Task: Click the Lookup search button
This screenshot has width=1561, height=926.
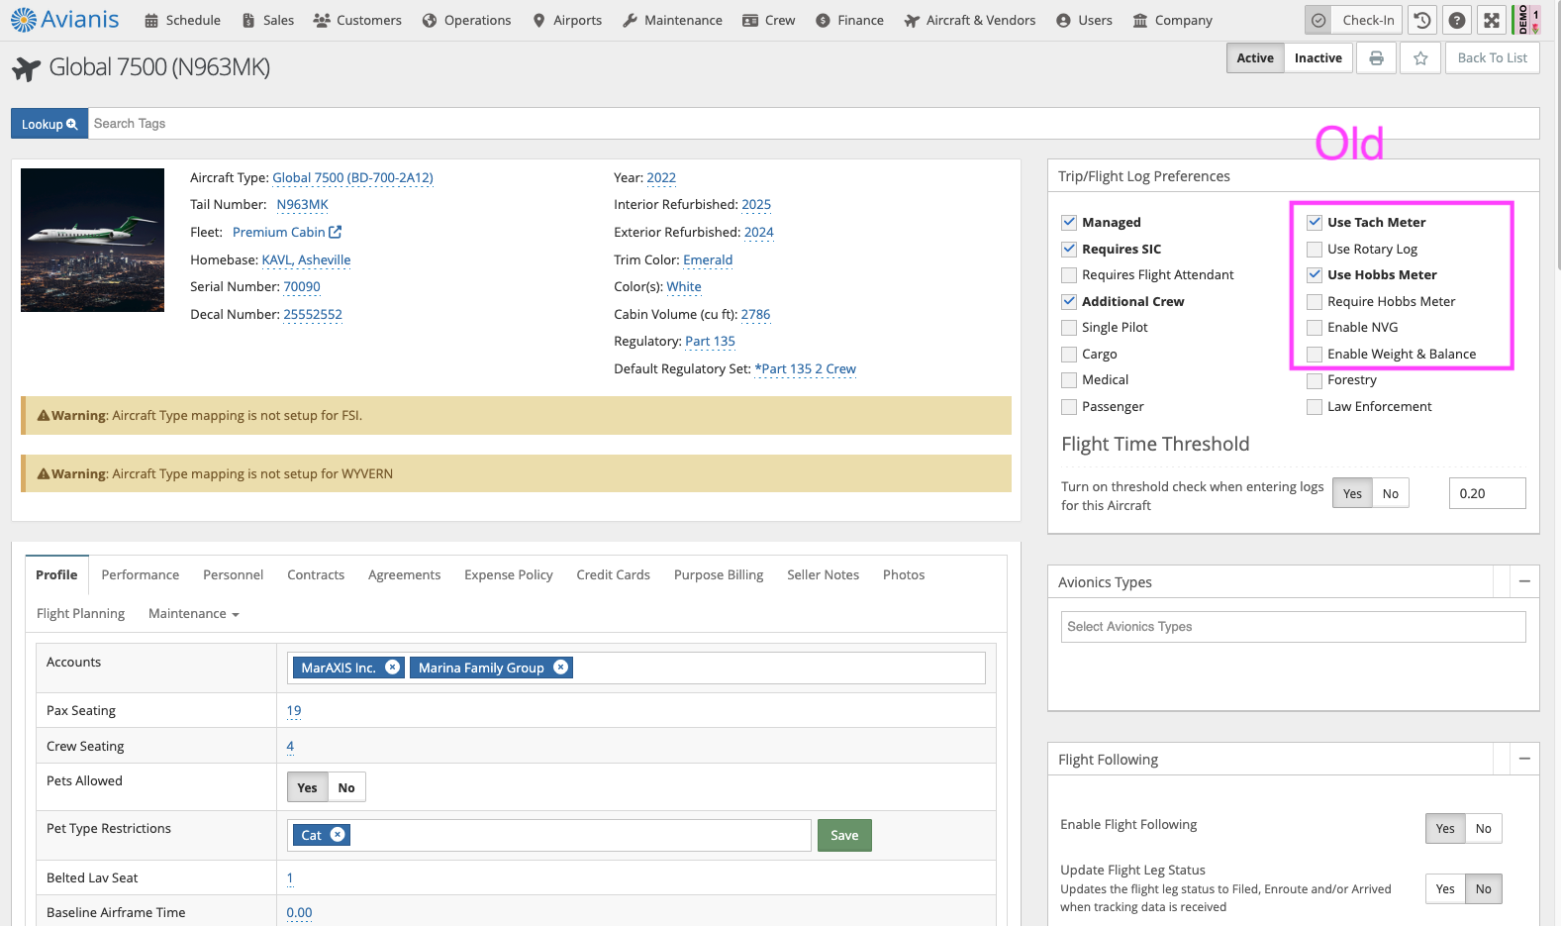Action: click(49, 124)
